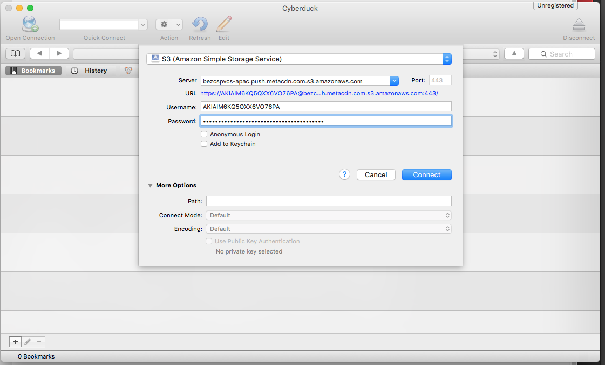The width and height of the screenshot is (605, 365).
Task: Toggle Use Public Key Authentication checkbox
Action: [209, 241]
